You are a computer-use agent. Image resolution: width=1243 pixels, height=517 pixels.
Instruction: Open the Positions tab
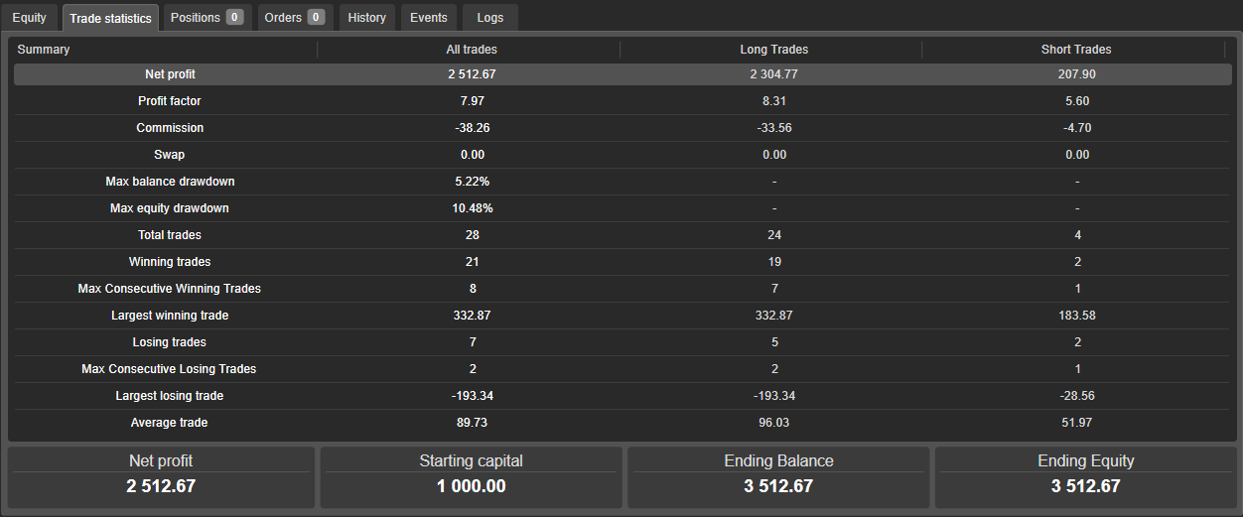[207, 18]
